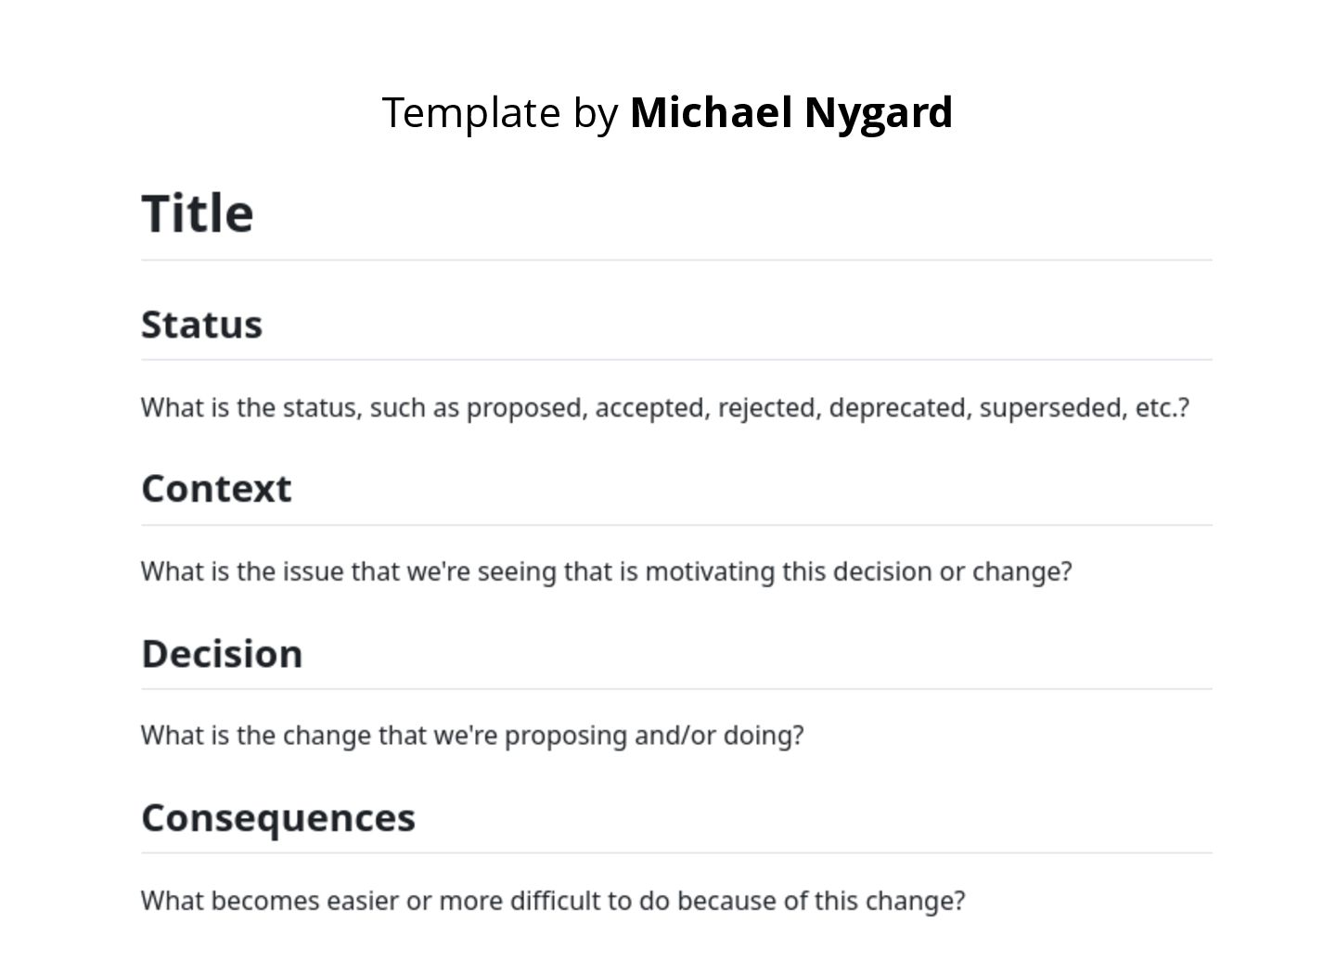Viewport: 1336px width, 974px height.
Task: Click the word "issue" in the Context description
Action: click(313, 571)
